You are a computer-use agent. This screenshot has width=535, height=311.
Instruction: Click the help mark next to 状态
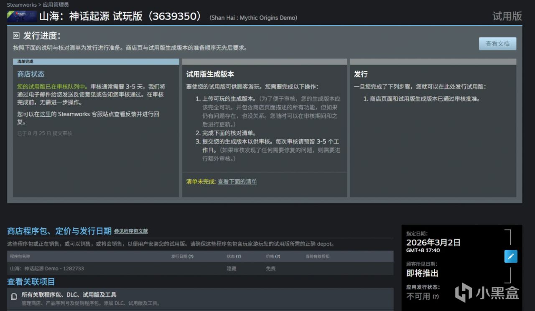(239, 256)
